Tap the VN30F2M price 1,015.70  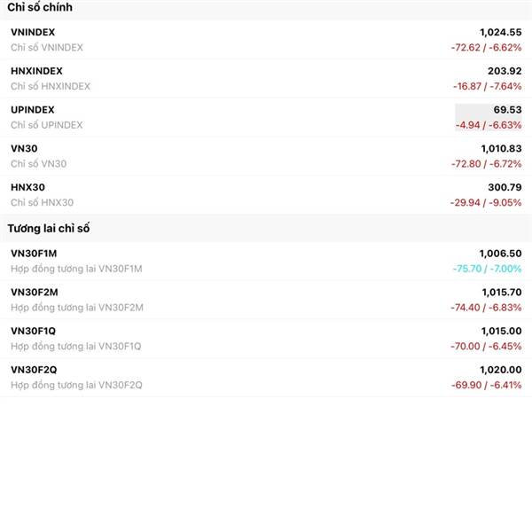[x=502, y=292]
